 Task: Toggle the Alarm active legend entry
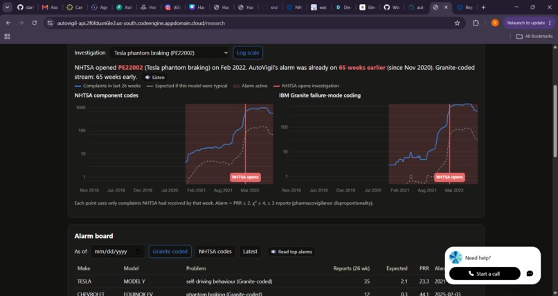(250, 86)
